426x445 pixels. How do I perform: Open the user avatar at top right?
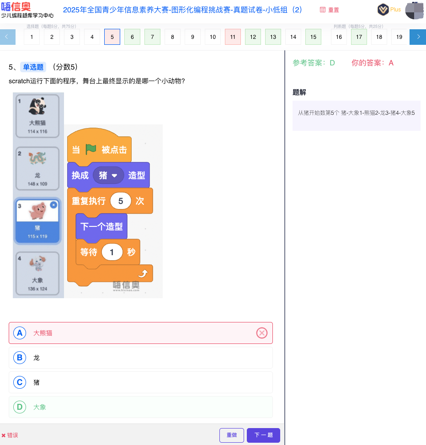[x=415, y=11]
